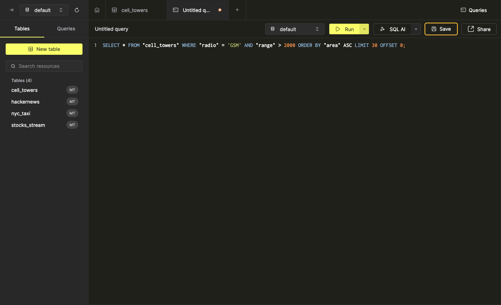Run the SQL query
Image resolution: width=501 pixels, height=305 pixels.
tap(345, 29)
